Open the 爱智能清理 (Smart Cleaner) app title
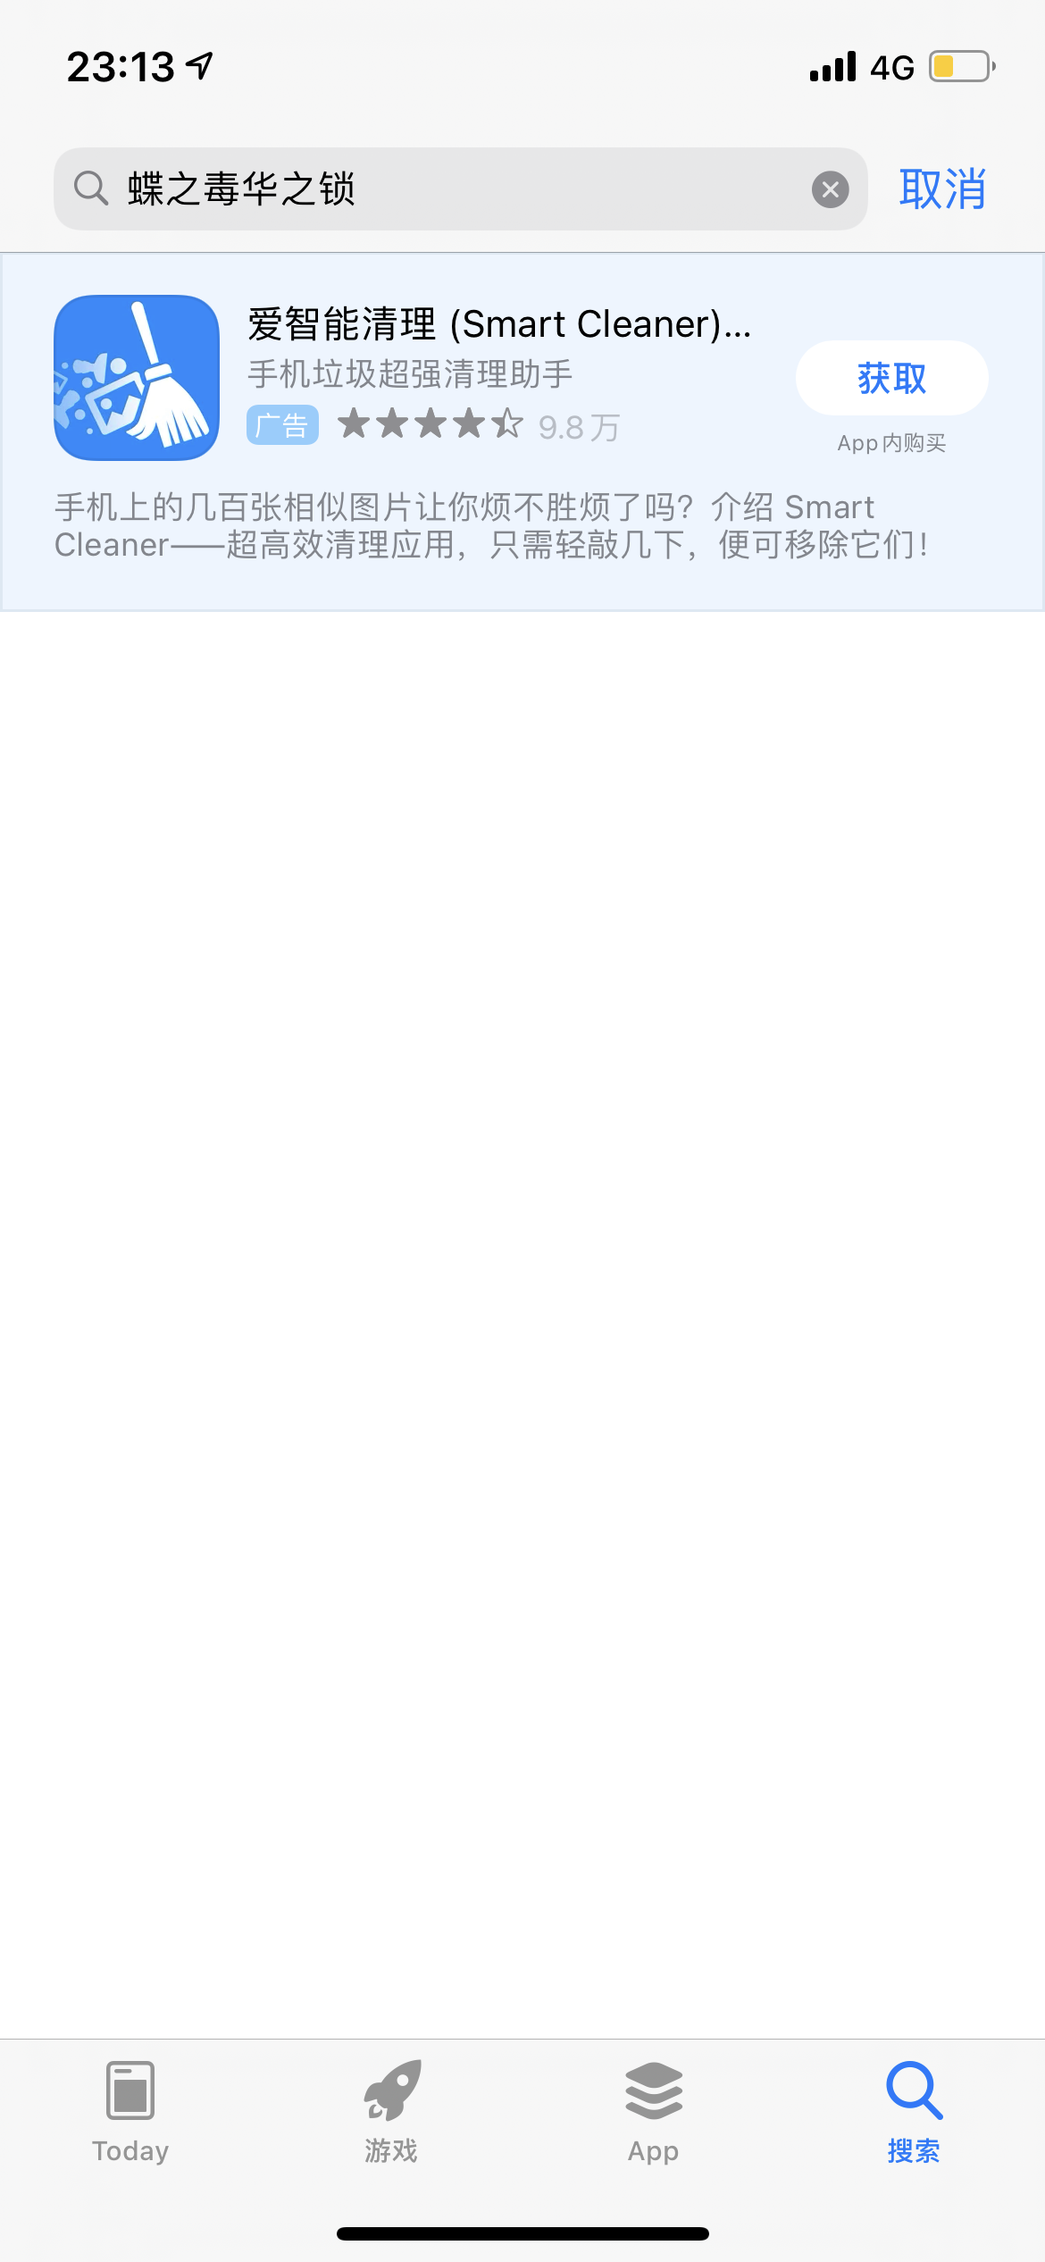Screen dimensions: 1045x2262 [x=499, y=324]
